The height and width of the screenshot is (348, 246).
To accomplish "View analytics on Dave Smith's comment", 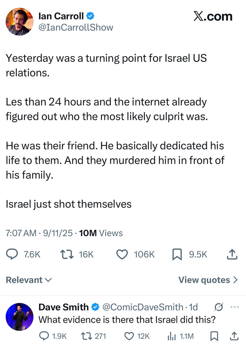I will (172, 336).
